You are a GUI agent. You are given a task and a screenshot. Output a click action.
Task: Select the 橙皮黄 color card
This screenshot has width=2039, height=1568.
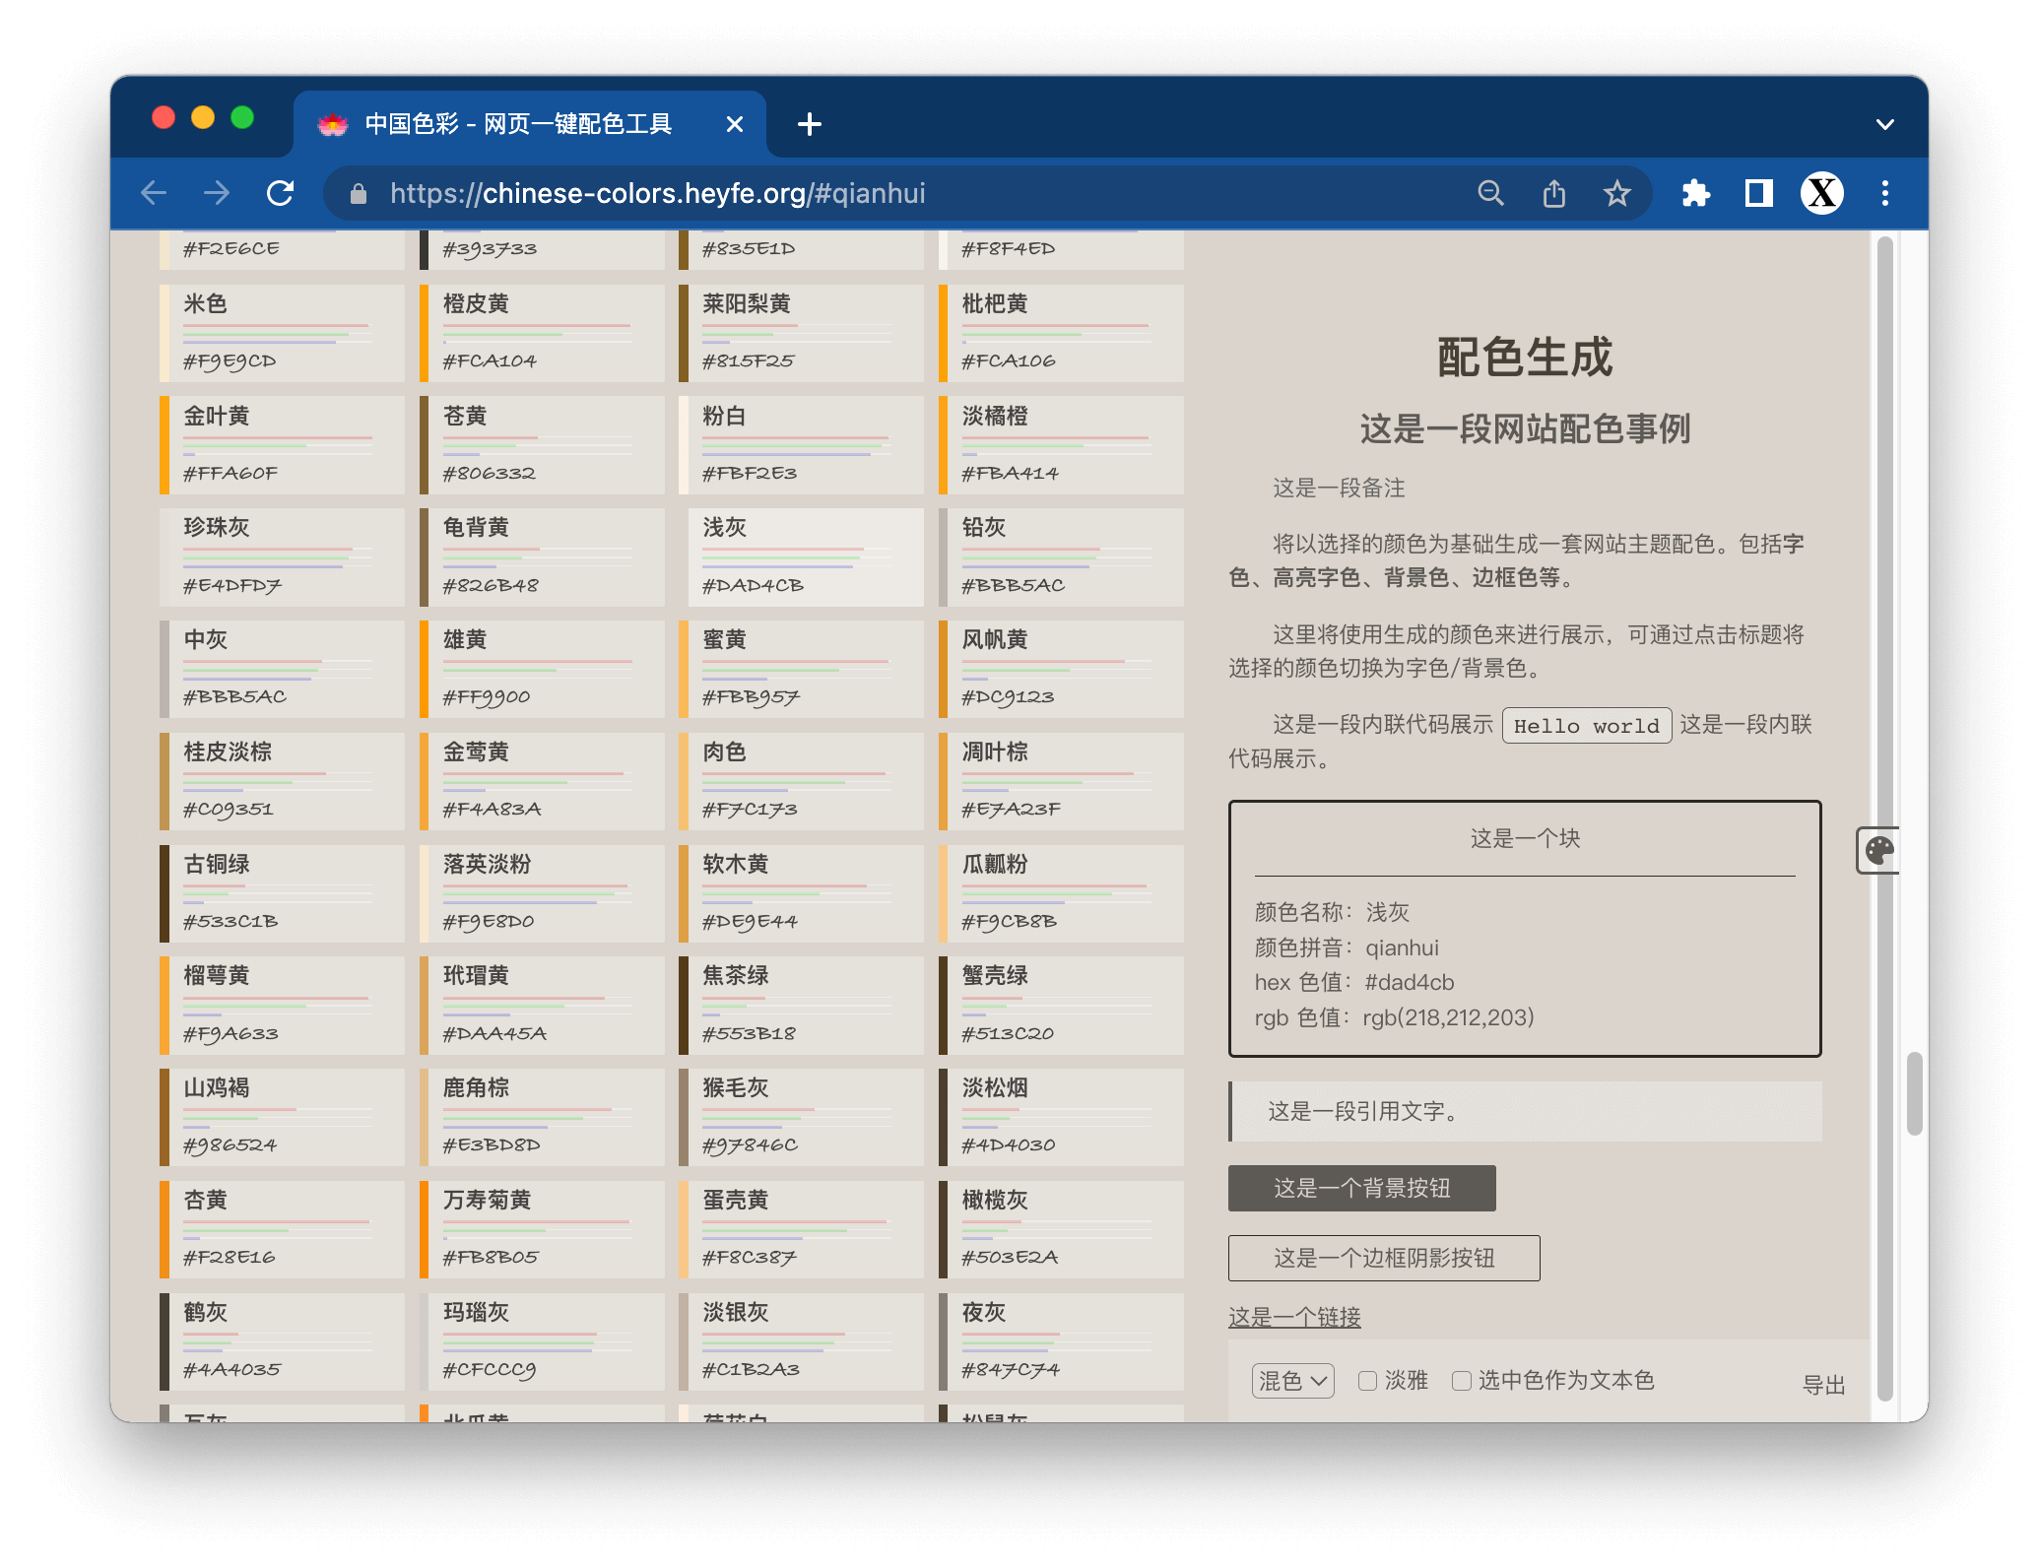click(x=542, y=333)
